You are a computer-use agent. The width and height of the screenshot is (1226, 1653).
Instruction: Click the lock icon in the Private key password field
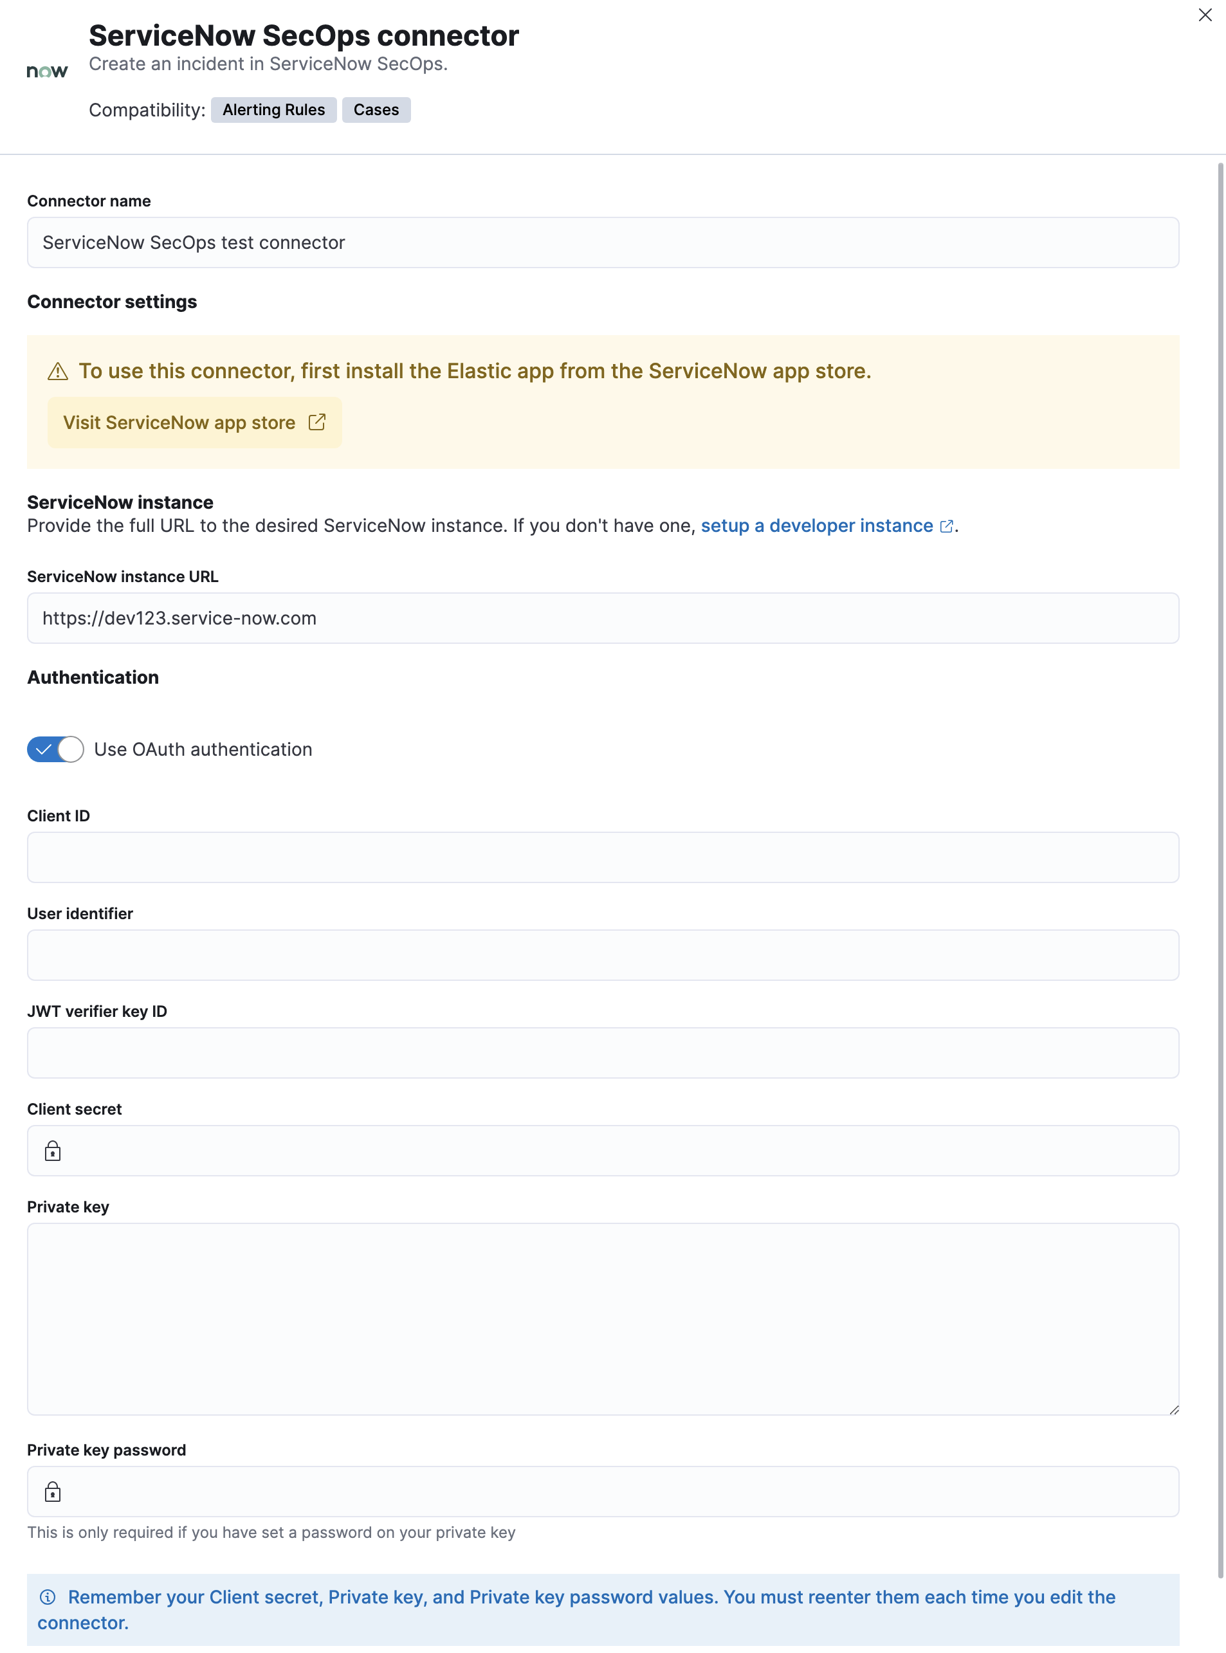click(x=53, y=1492)
